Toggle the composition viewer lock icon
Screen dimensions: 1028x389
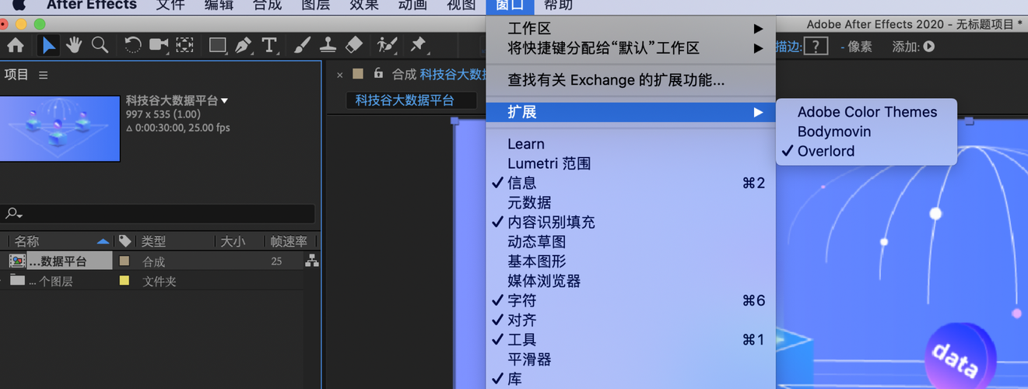(378, 73)
